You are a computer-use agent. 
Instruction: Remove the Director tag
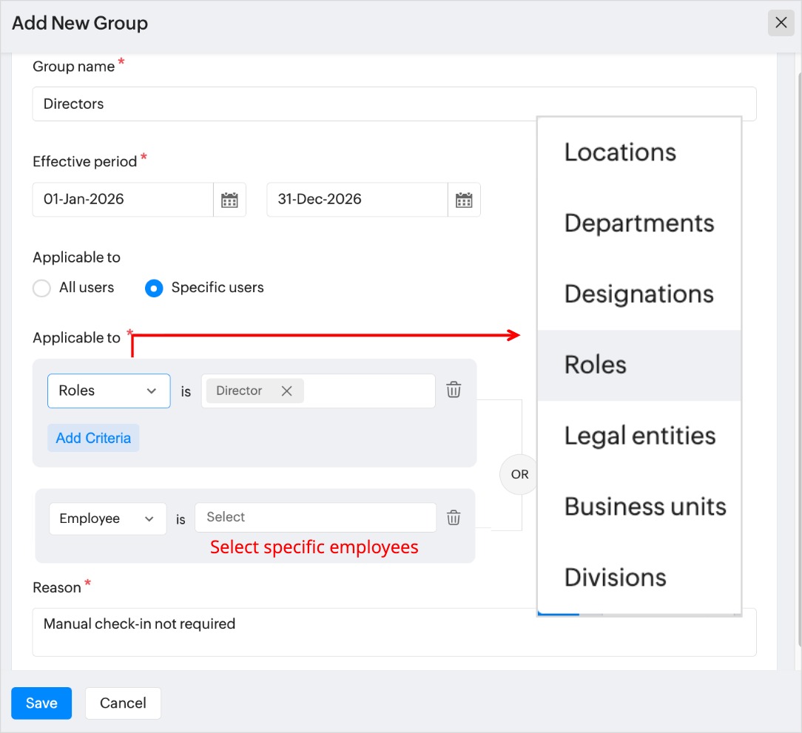(x=287, y=391)
